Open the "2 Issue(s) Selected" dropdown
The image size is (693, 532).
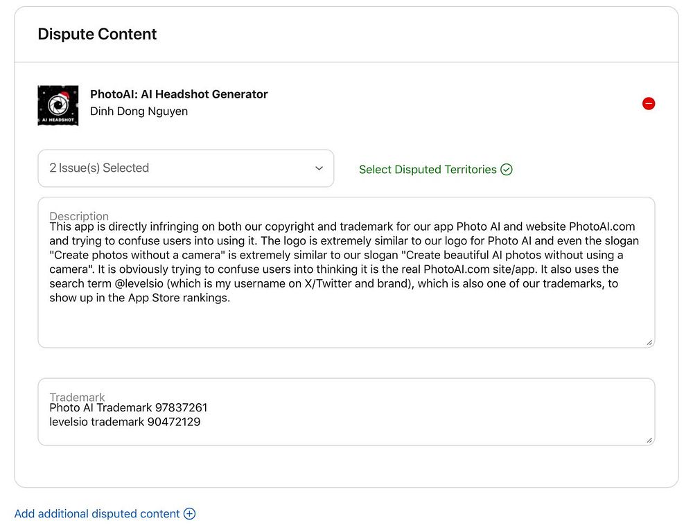[x=185, y=168]
